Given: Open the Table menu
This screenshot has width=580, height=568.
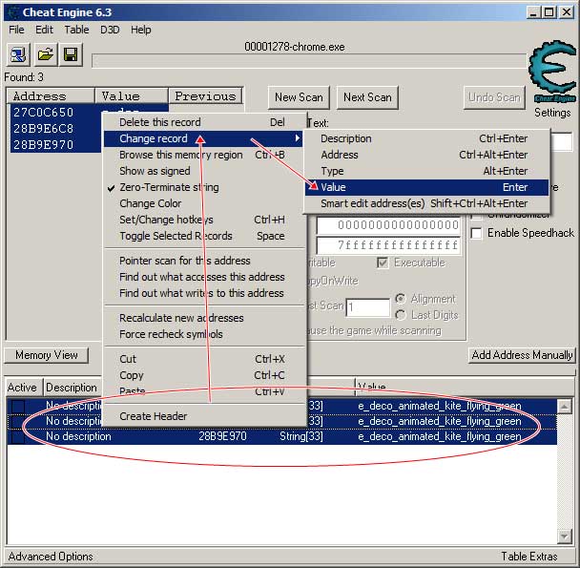Looking at the screenshot, I should pos(76,30).
